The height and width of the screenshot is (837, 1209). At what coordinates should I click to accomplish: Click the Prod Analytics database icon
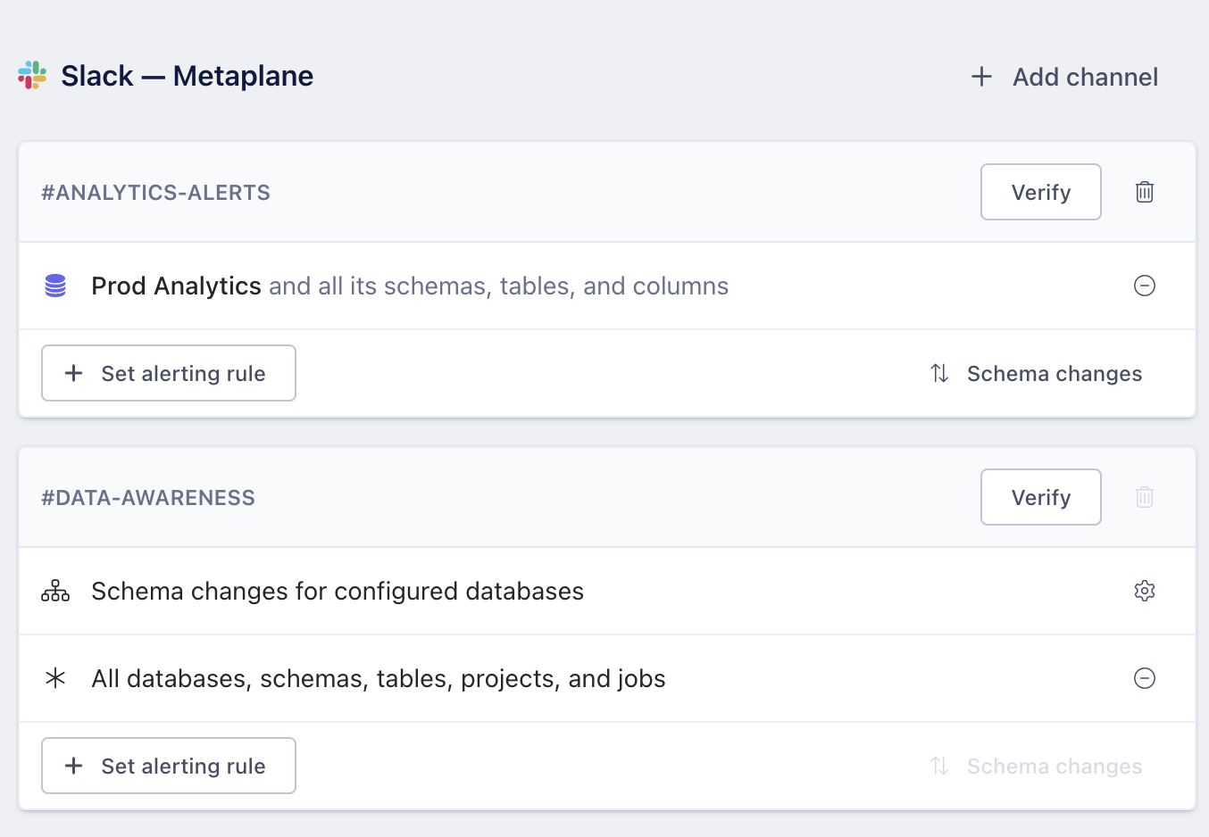(x=55, y=286)
